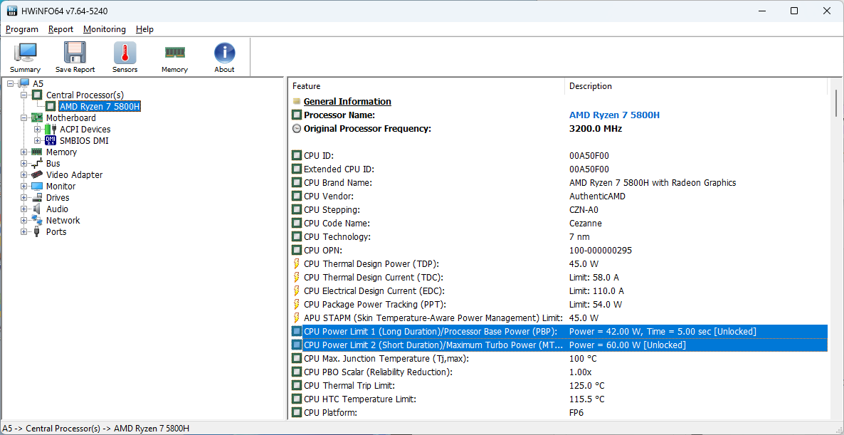The image size is (844, 435).
Task: Collapse the Motherboard tree node
Action: click(23, 118)
